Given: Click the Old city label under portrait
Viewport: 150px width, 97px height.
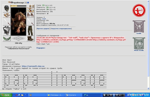Looking at the screenshot, I should 18,43.
